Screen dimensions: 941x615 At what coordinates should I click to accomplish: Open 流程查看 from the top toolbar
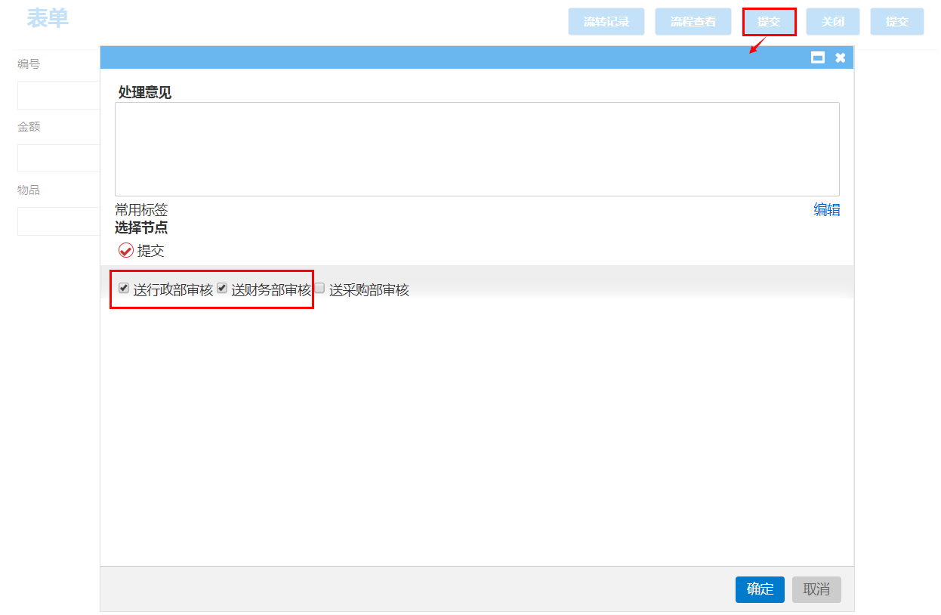coord(693,22)
